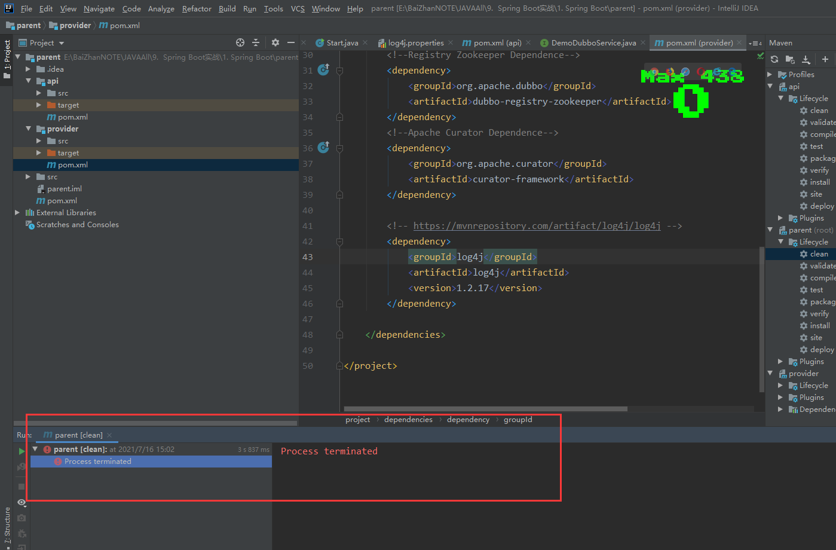This screenshot has width=836, height=550.
Task: Click the editor vertical scrollbar
Action: [x=761, y=319]
